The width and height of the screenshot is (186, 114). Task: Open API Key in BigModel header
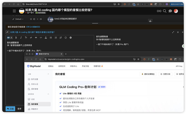pos(179,66)
